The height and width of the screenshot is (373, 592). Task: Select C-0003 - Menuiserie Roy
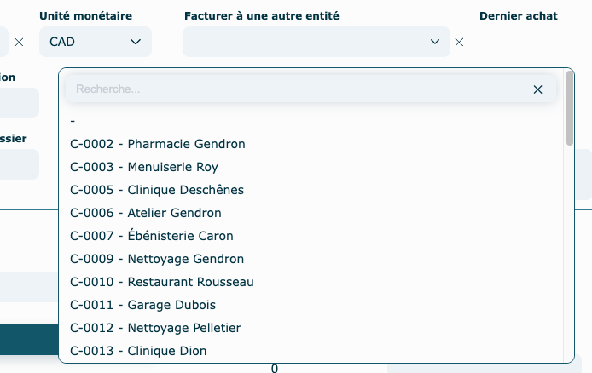tap(144, 167)
